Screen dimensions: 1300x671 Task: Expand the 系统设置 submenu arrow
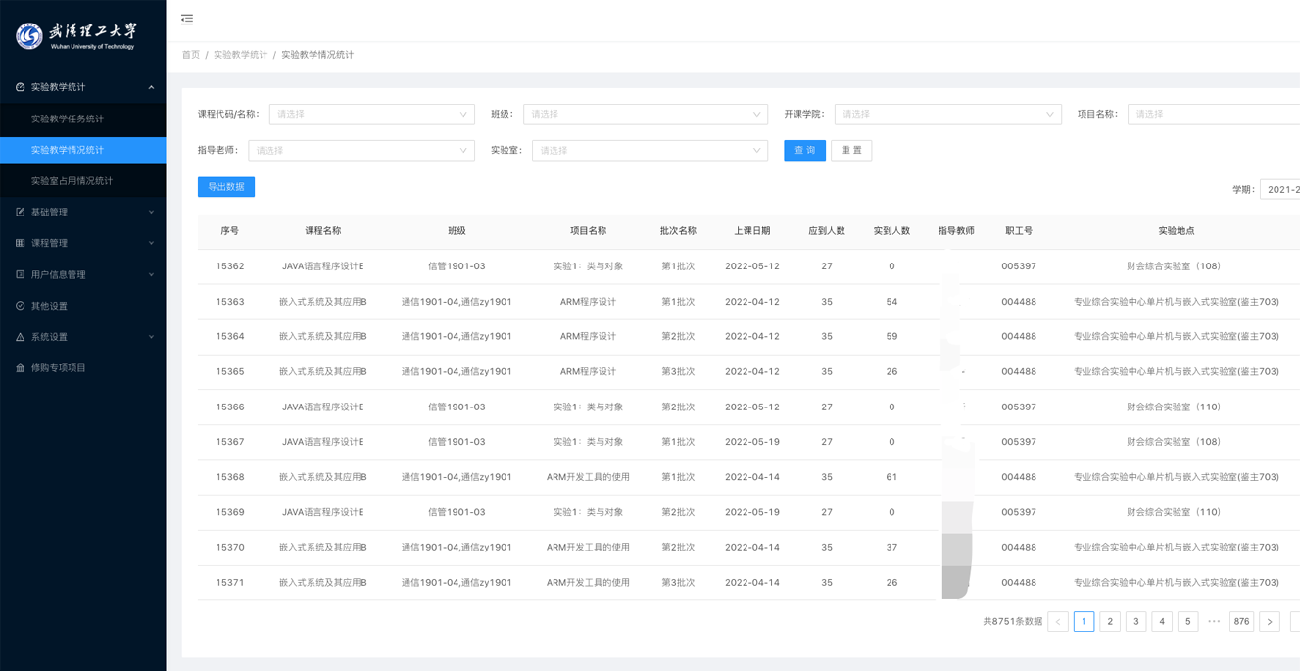click(151, 337)
